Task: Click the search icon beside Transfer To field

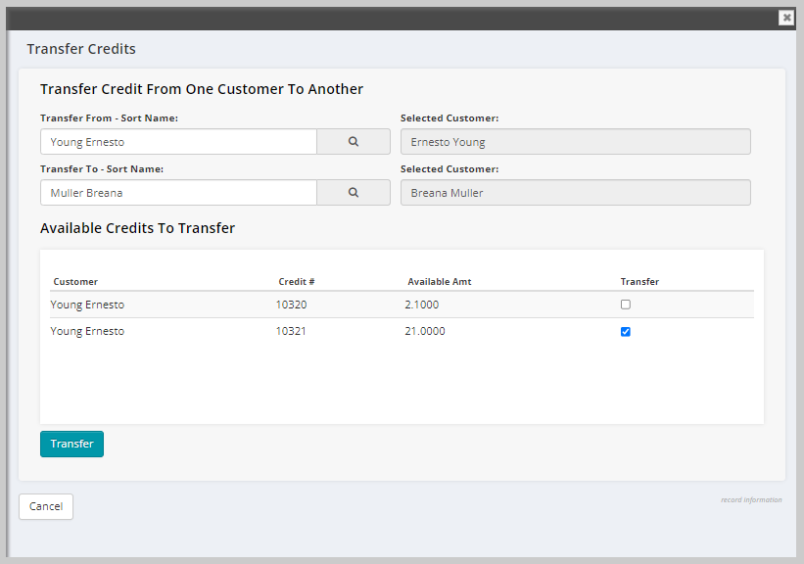Action: pos(354,193)
